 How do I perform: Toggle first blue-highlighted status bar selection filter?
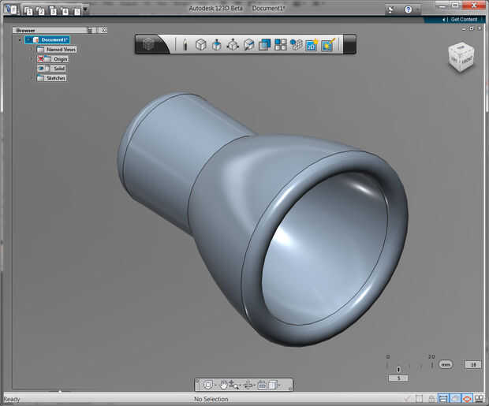[x=442, y=399]
